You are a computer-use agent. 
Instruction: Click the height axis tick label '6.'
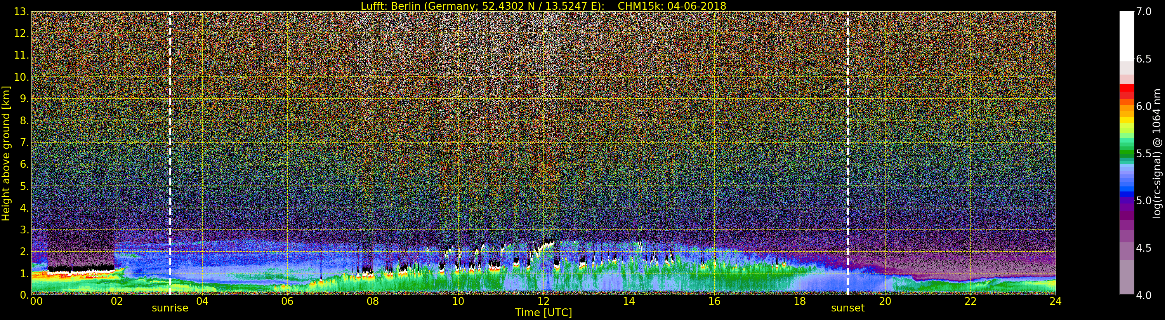24,164
